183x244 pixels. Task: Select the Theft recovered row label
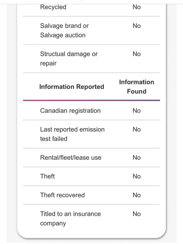click(x=63, y=195)
